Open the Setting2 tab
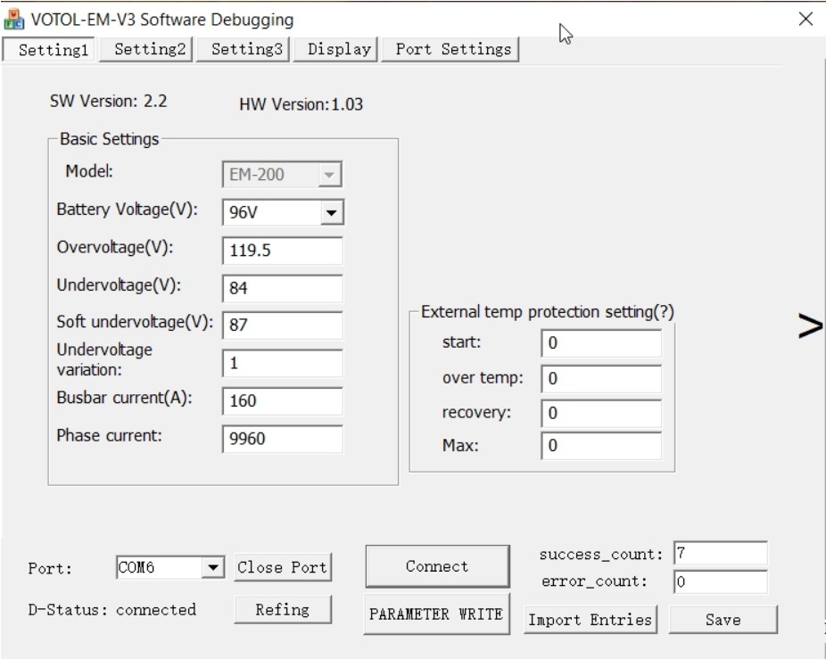Viewport: 826px width, 659px height. [146, 50]
